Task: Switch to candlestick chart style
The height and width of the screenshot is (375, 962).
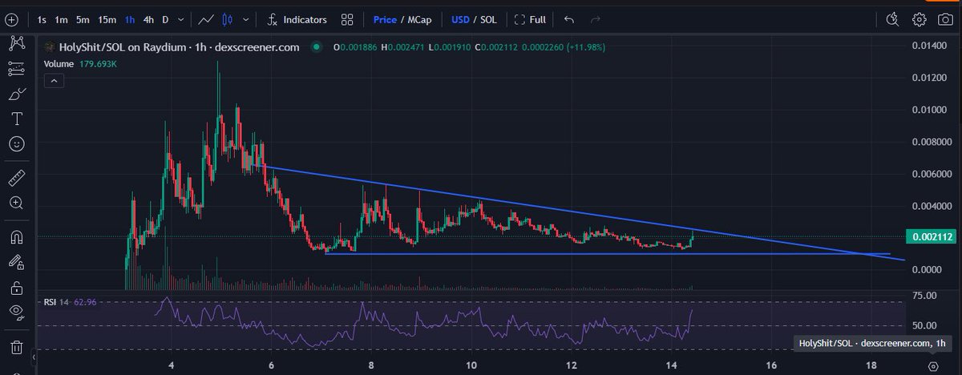Action: (x=227, y=18)
